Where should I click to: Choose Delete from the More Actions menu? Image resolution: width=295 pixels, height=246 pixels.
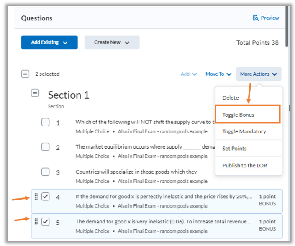coord(231,98)
